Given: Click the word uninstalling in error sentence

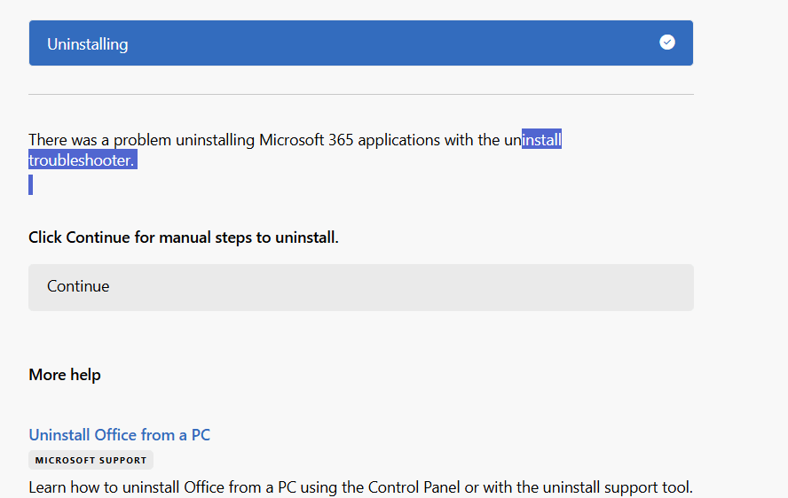Looking at the screenshot, I should (x=215, y=139).
